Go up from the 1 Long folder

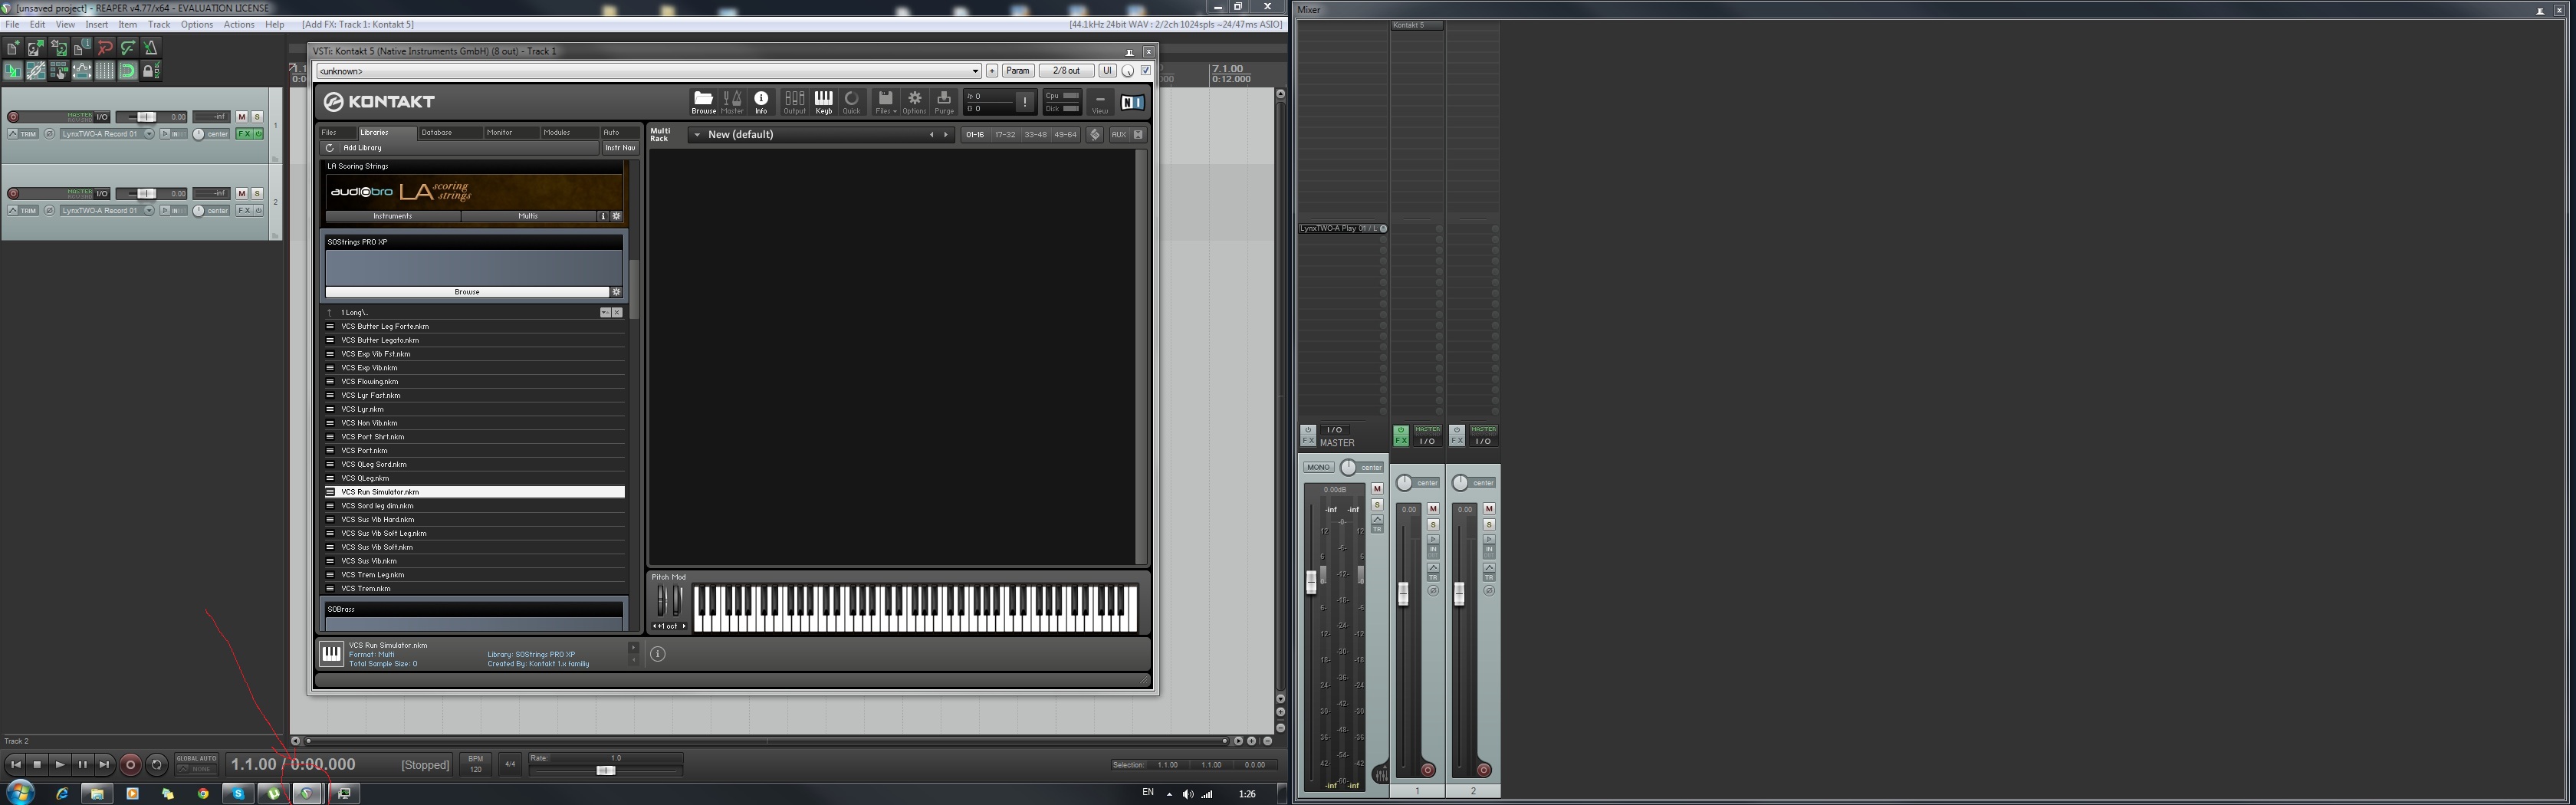(329, 313)
